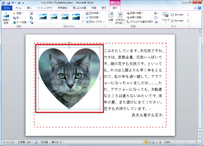This screenshot has height=146, width=203.
Task: Apply the first picture style thumbnail
Action: pyautogui.click(x=43, y=17)
